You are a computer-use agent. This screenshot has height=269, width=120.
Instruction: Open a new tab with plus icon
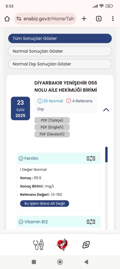coord(84,19)
